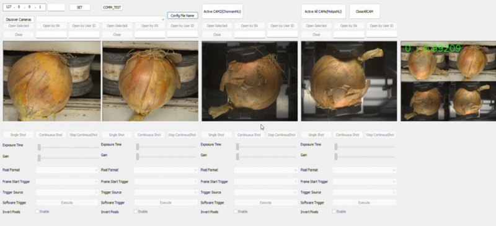Click the SN input field in the fourth camera panel
The width and height of the screenshot is (496, 226).
point(349,34)
